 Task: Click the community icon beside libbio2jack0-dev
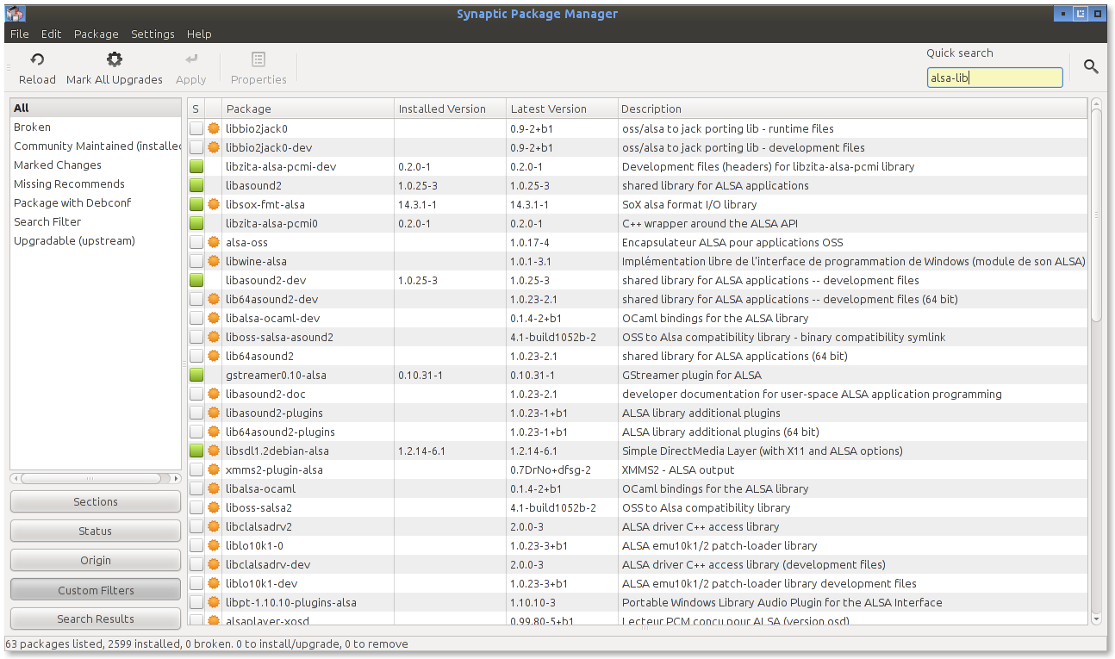tap(214, 147)
